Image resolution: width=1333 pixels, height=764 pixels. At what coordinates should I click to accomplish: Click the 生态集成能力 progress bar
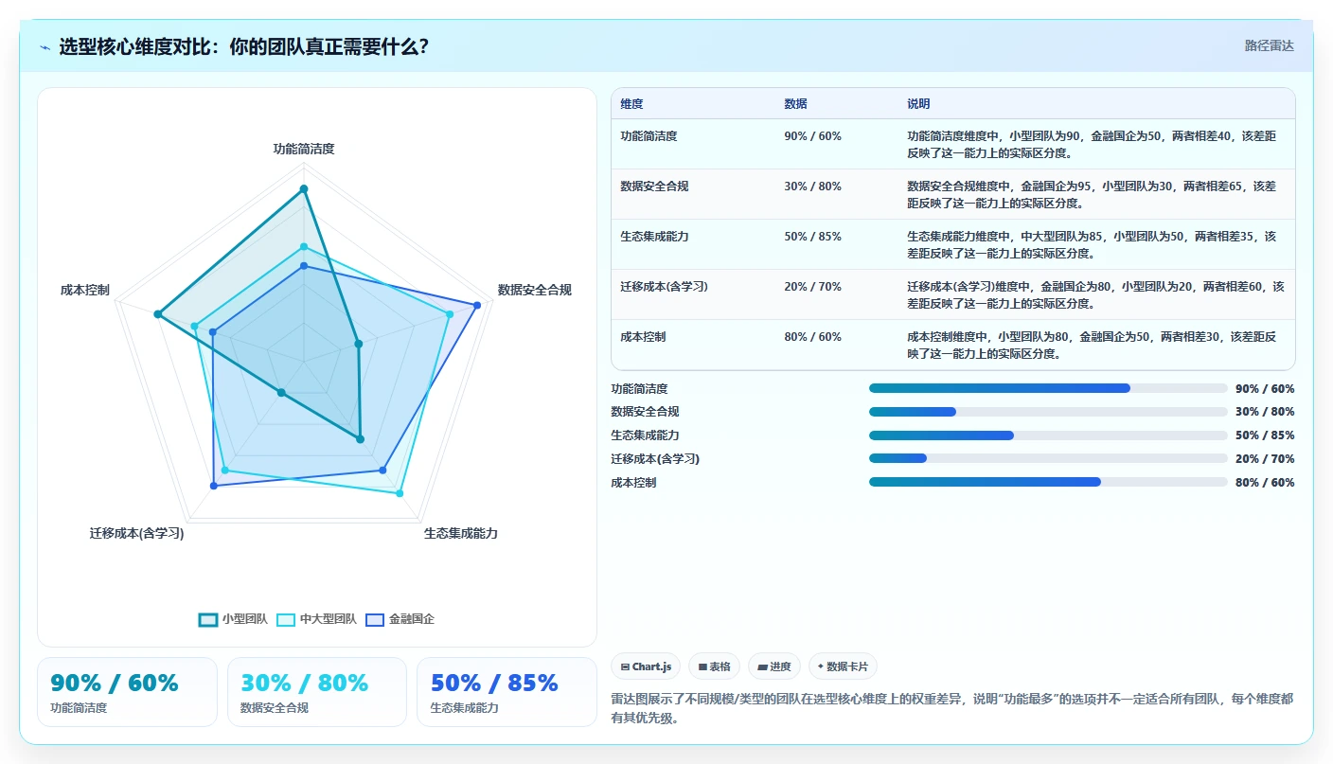coord(1048,435)
